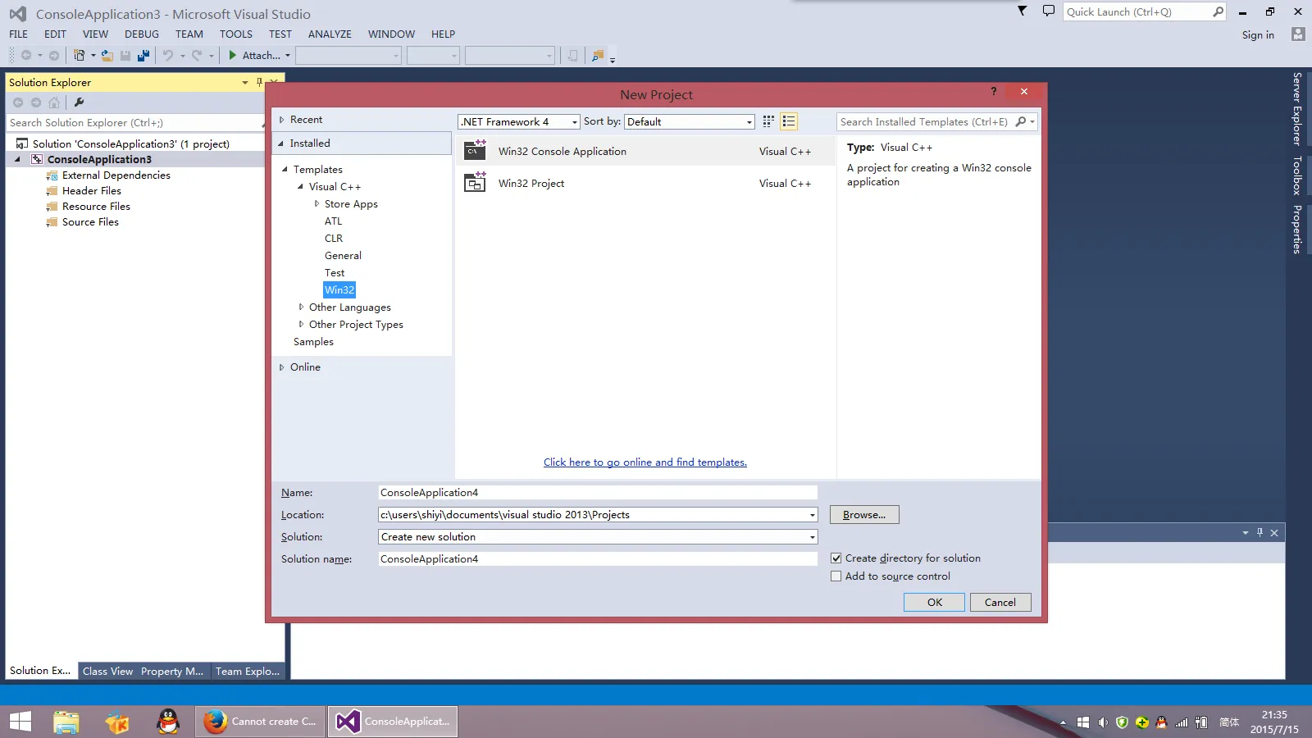Click the search magnifier in Installed Templates box
Viewport: 1312px width, 738px height.
pos(1021,121)
